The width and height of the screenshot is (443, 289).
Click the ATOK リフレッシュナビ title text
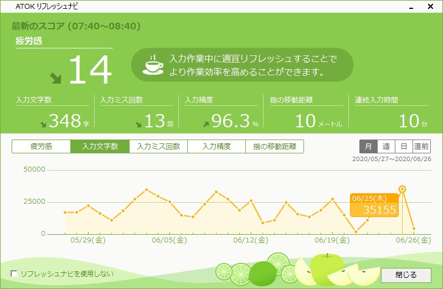coord(47,6)
